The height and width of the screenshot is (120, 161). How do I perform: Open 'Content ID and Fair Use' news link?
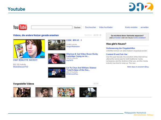117,54
